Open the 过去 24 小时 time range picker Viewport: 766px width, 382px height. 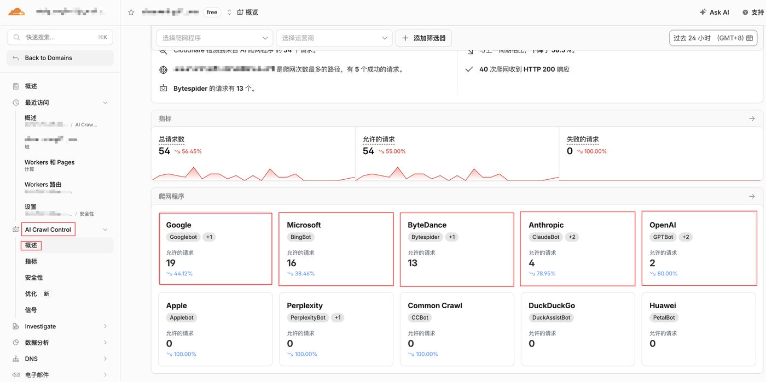pos(713,38)
